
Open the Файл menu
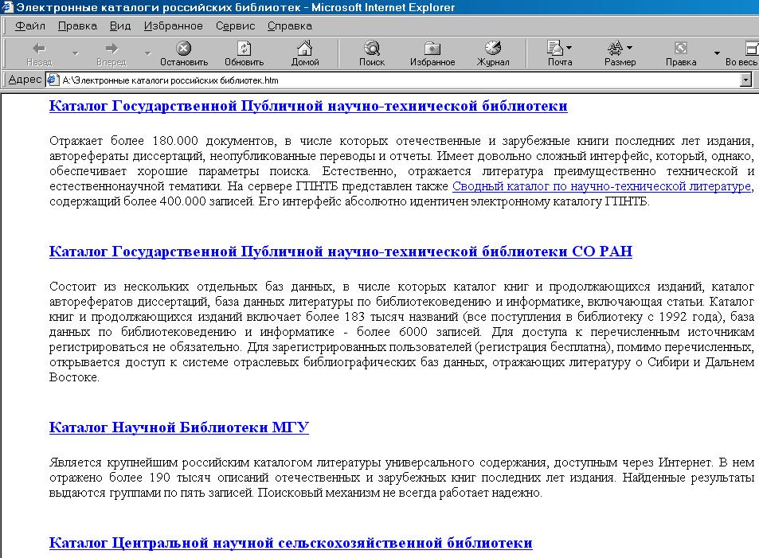click(29, 25)
